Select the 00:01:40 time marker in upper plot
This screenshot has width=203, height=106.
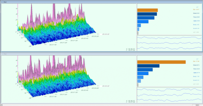(x=53, y=45)
